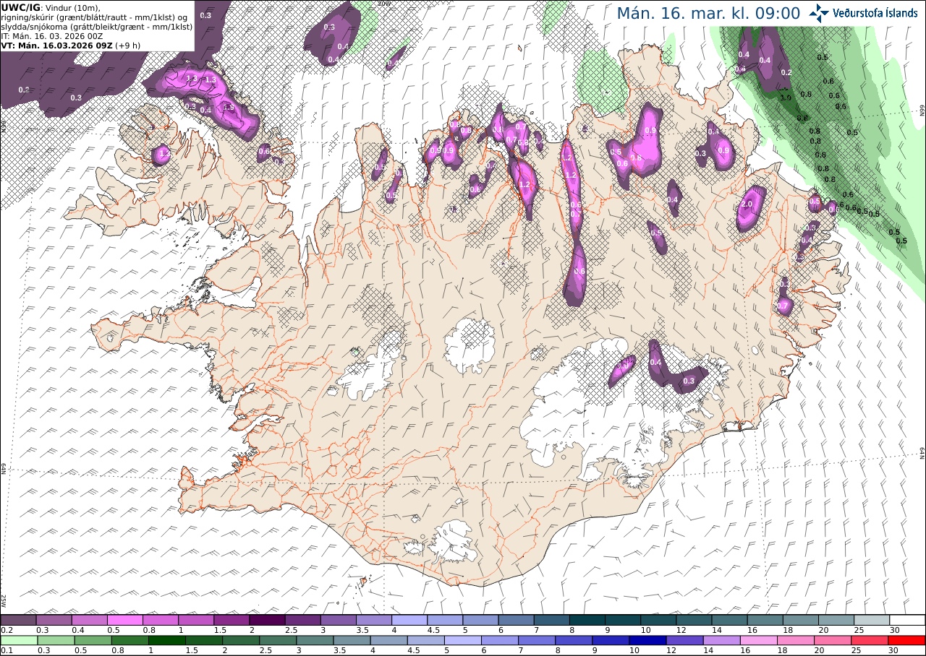Select the violet lower swatch at 12
The width and height of the screenshot is (926, 656).
click(x=684, y=640)
